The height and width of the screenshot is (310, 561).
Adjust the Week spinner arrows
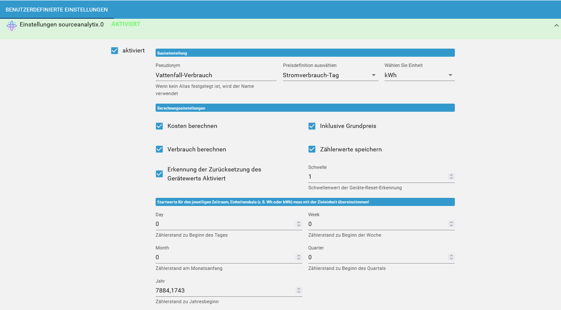point(451,224)
